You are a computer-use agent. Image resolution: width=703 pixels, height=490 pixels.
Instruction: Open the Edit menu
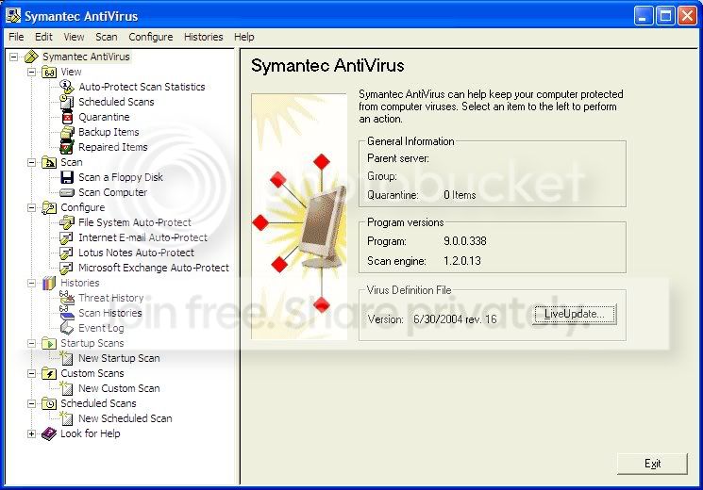[x=43, y=37]
